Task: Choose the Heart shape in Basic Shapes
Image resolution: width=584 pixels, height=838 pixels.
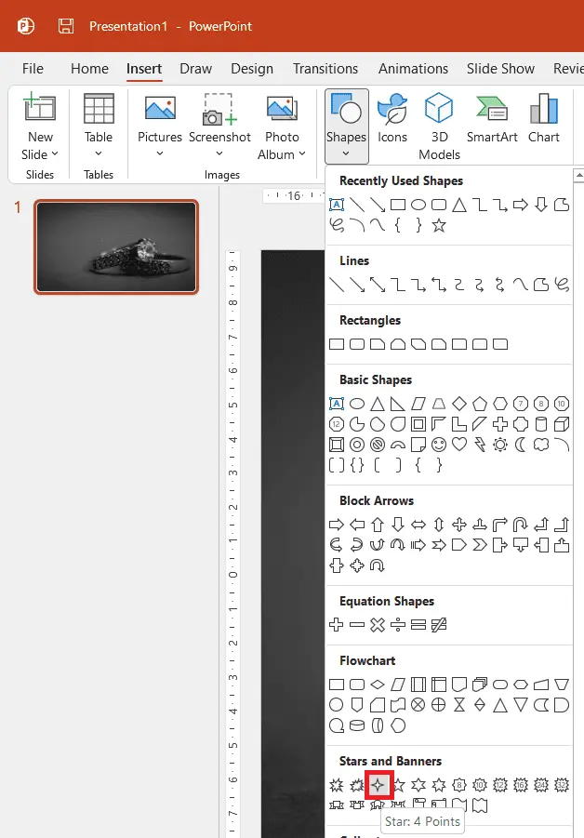Action: (459, 445)
